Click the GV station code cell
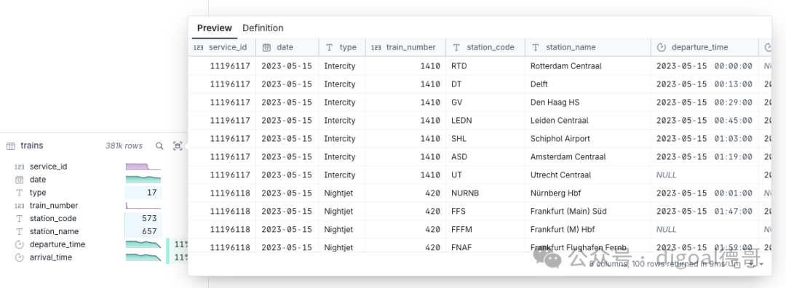This screenshot has width=786, height=288. coord(485,102)
